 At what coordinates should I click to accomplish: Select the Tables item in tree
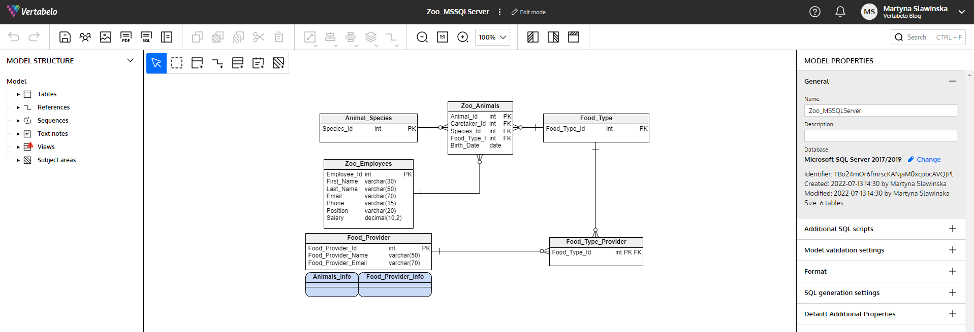(x=47, y=94)
